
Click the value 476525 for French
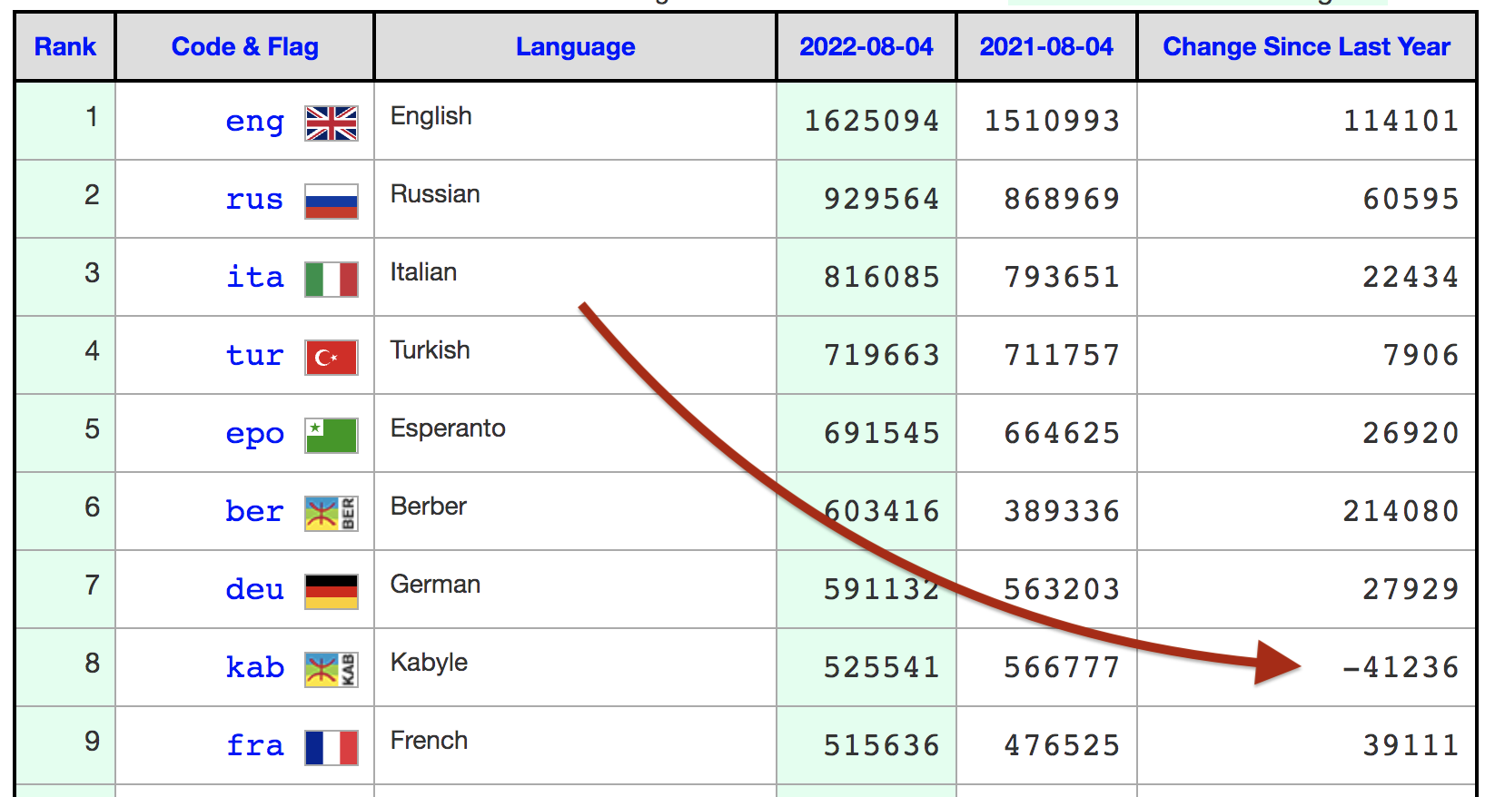pyautogui.click(x=1062, y=745)
